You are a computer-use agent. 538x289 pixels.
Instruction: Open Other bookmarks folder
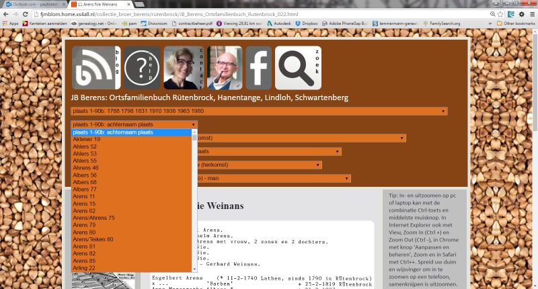(516, 24)
